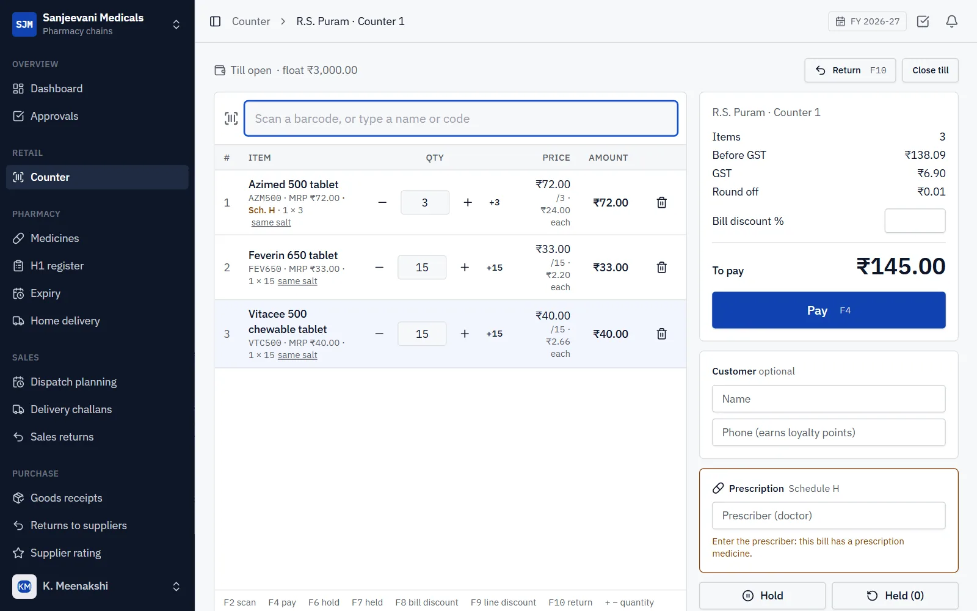Image resolution: width=977 pixels, height=611 pixels.
Task: Focus the barcode scan search field
Action: pyautogui.click(x=461, y=119)
